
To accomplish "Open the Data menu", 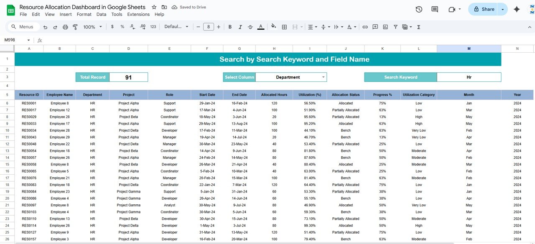I will coord(101,14).
